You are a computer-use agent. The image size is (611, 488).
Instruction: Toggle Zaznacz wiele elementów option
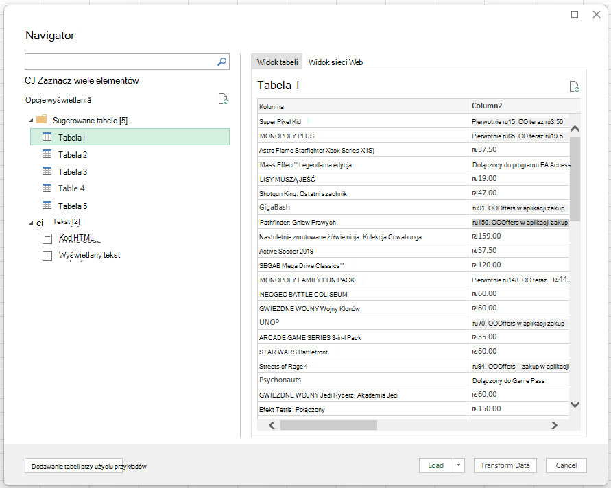(x=82, y=81)
